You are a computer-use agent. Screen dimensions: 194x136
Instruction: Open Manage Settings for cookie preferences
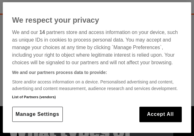tap(37, 114)
